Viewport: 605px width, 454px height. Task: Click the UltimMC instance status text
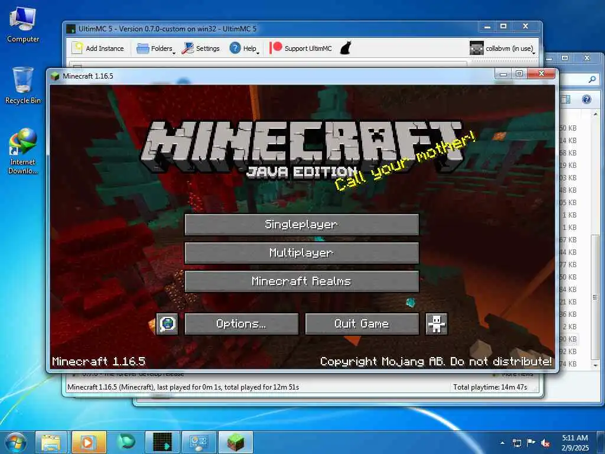[183, 387]
